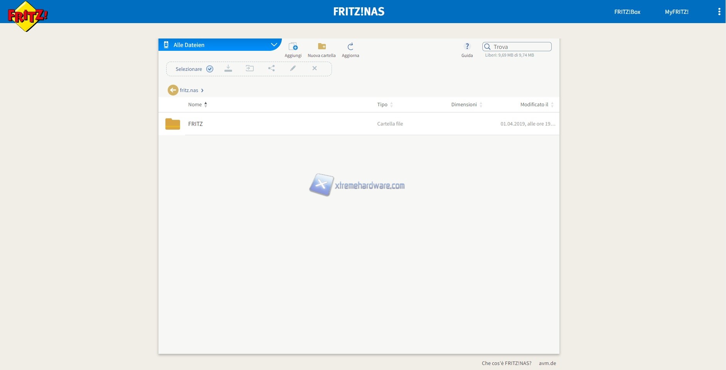Open the FRITZ!Box header menu item
The image size is (726, 370).
tap(627, 12)
